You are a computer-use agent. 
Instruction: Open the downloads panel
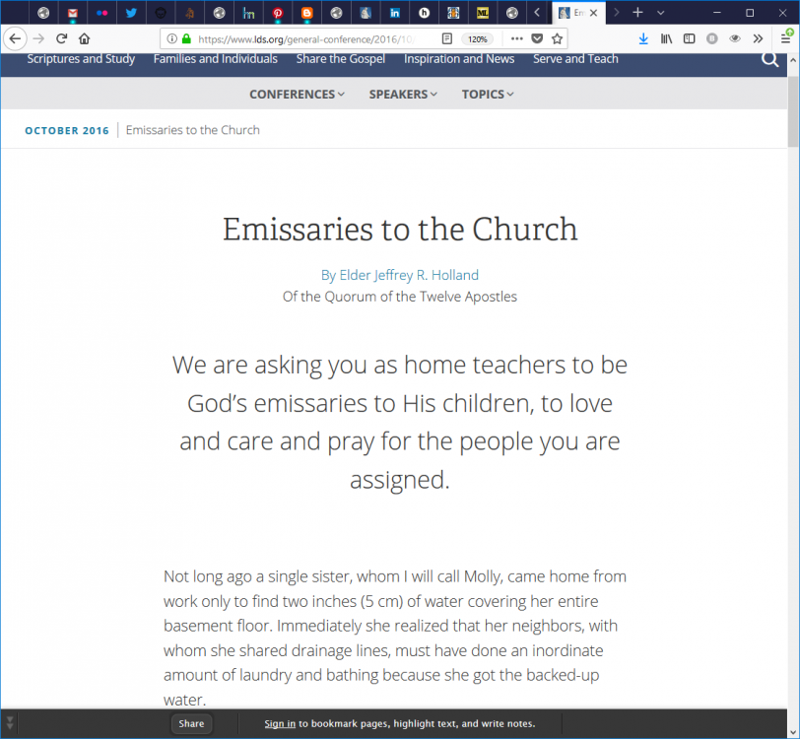pos(643,38)
